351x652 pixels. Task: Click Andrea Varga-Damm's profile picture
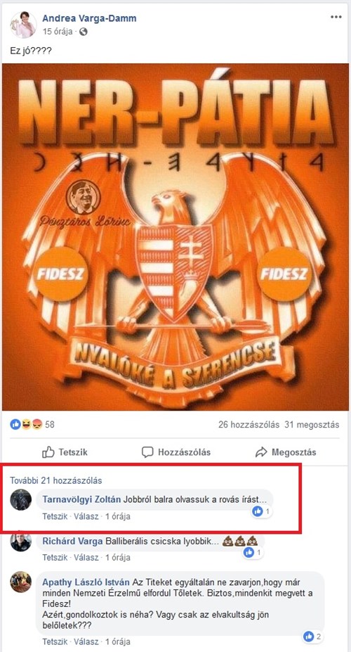pos(23,25)
